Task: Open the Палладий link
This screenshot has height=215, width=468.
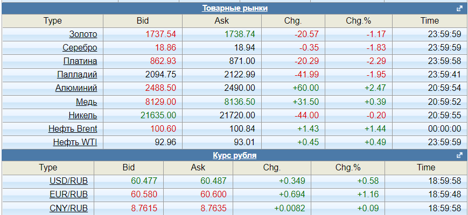Action: 77,74
